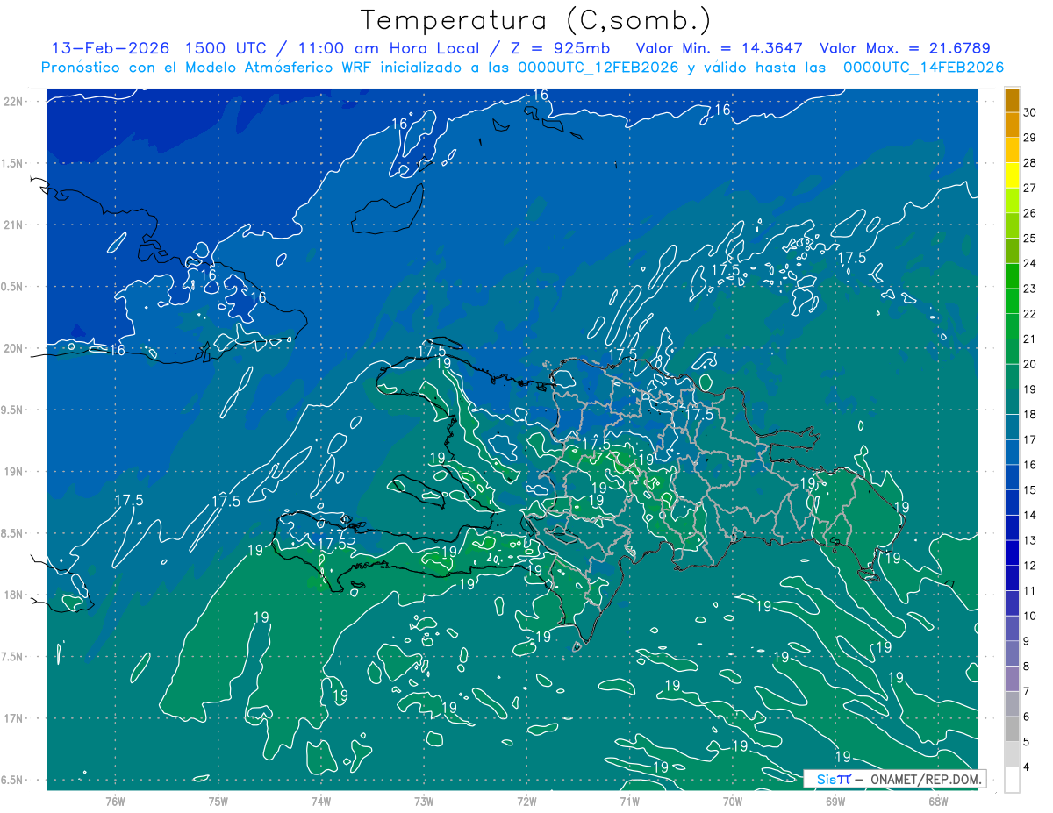Select the initialization stamp "0000UTC_12FEB2026"
This screenshot has height=813, width=1053.
(598, 68)
